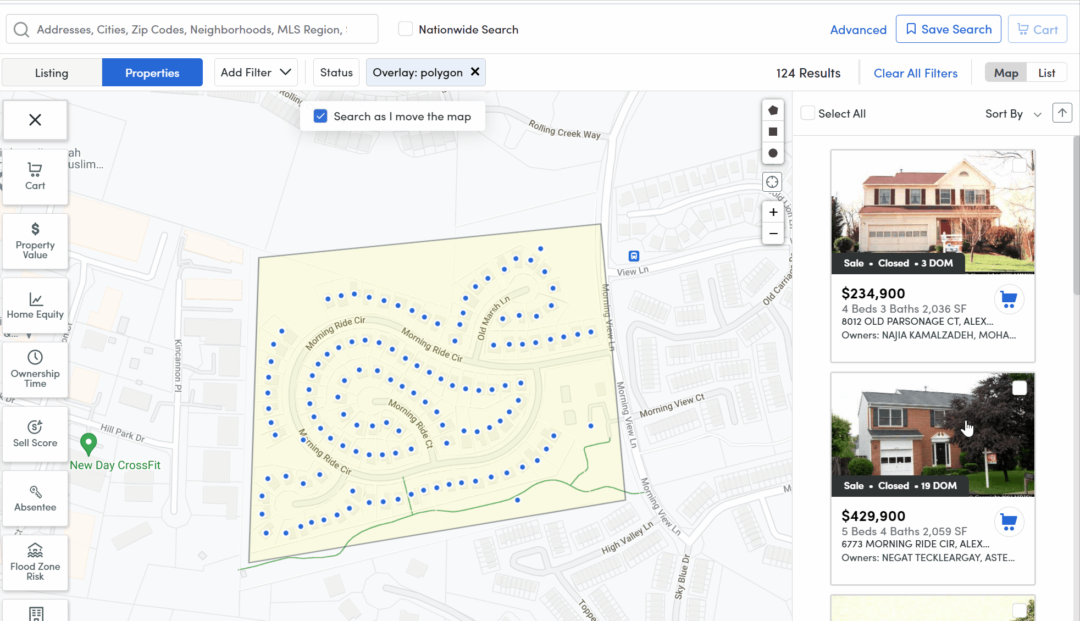The height and width of the screenshot is (621, 1080).
Task: Open Advanced search options
Action: (x=858, y=30)
